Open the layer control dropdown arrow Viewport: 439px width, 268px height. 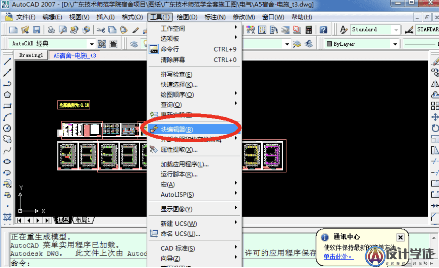pyautogui.click(x=287, y=44)
